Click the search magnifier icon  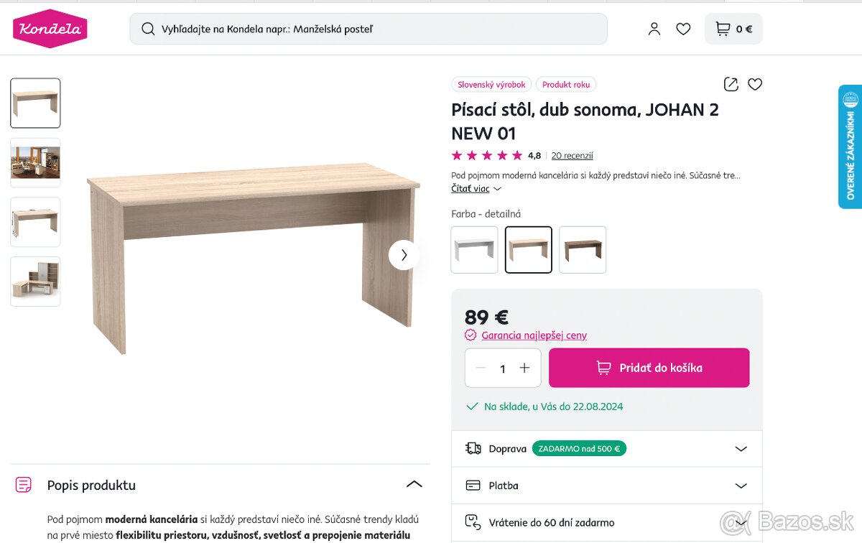[x=148, y=29]
